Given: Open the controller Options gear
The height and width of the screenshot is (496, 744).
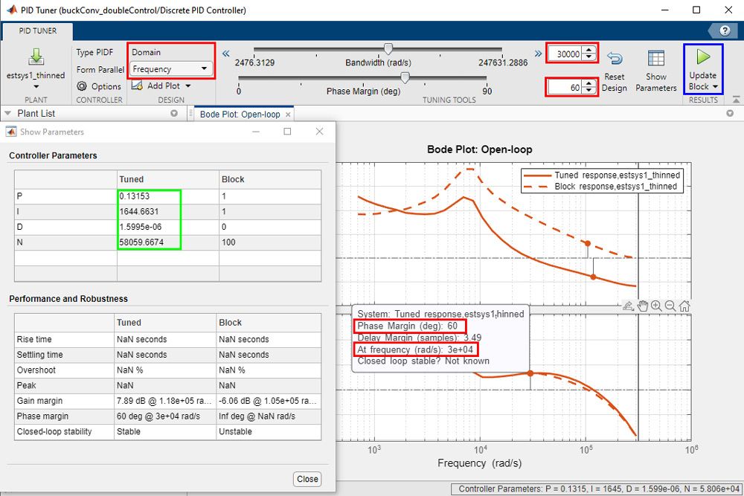Looking at the screenshot, I should 80,86.
